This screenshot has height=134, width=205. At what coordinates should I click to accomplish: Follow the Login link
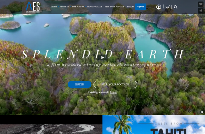coord(113,92)
